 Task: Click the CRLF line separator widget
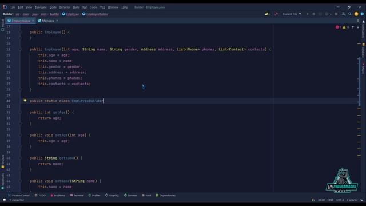pyautogui.click(x=331, y=200)
